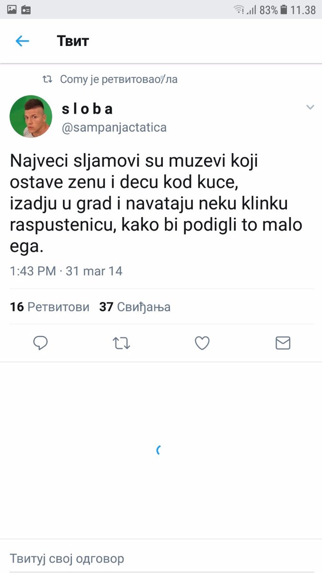Image resolution: width=322 pixels, height=573 pixels.
Task: View the 16 Ретвитови list
Action: click(x=50, y=307)
